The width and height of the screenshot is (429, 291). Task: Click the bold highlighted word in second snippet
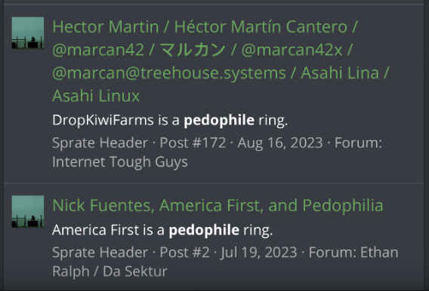tap(204, 230)
